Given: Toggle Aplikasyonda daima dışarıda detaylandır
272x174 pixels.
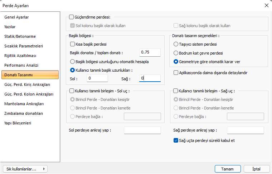Looking at the screenshot, I should point(176,72).
